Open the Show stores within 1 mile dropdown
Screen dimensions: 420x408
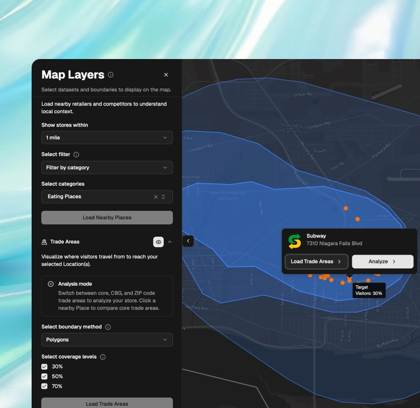pos(107,138)
